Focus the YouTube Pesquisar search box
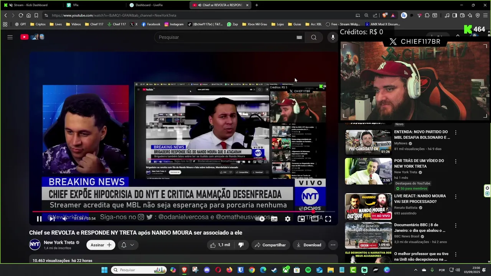 pos(224,37)
